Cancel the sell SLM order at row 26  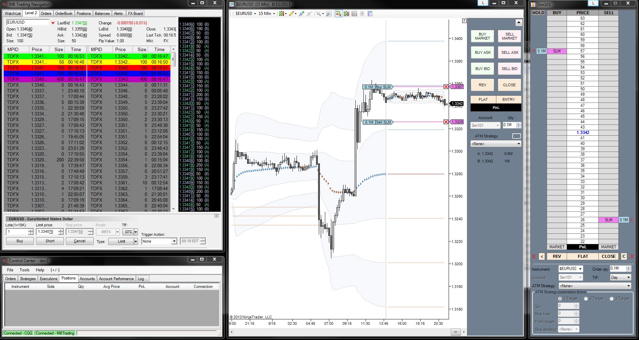pos(631,220)
